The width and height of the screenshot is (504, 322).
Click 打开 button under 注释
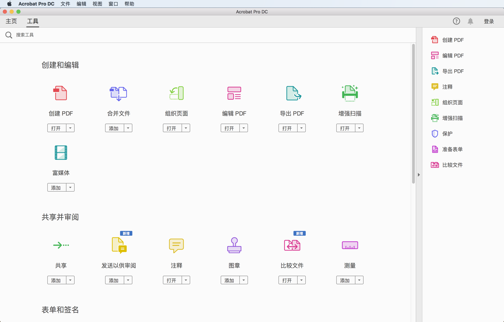pyautogui.click(x=172, y=280)
